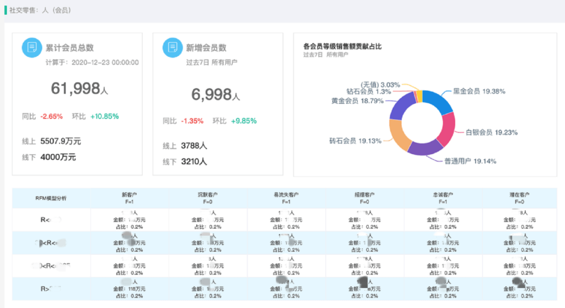Click the purple 普通用户 donut segment

point(424,148)
